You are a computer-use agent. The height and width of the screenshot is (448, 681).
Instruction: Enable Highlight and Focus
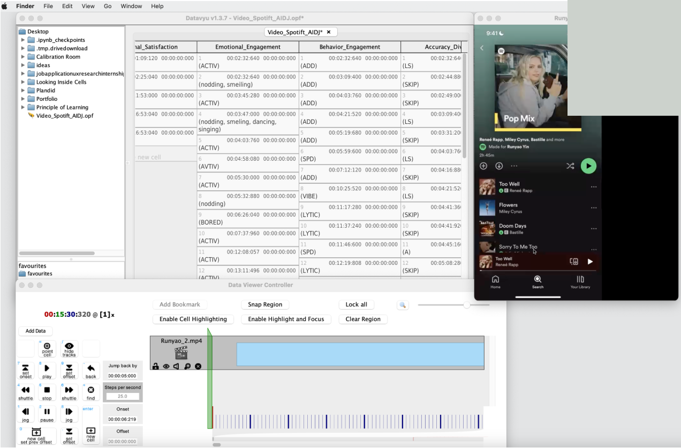click(286, 319)
